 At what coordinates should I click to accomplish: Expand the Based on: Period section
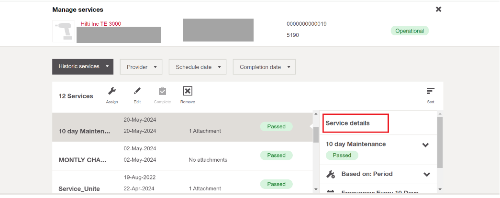click(426, 175)
